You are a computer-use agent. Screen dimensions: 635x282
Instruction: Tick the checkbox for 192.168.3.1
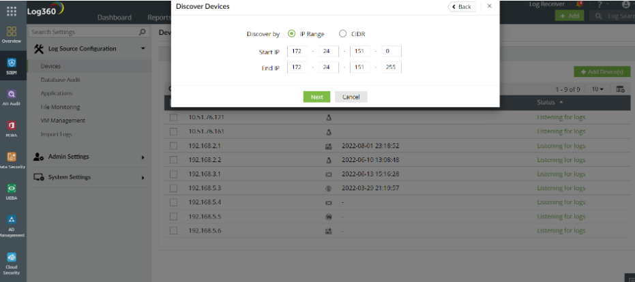pos(173,174)
